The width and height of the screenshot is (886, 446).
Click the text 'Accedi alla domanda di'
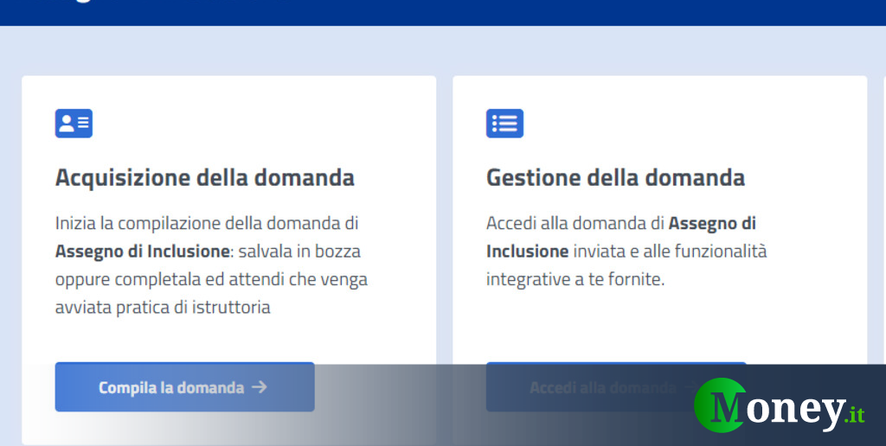coord(575,223)
